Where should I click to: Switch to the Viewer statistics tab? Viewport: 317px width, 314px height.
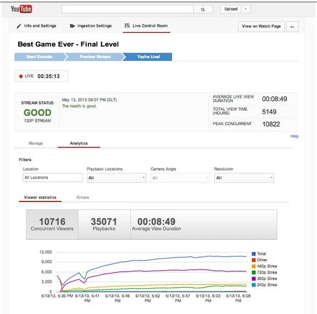(40, 198)
